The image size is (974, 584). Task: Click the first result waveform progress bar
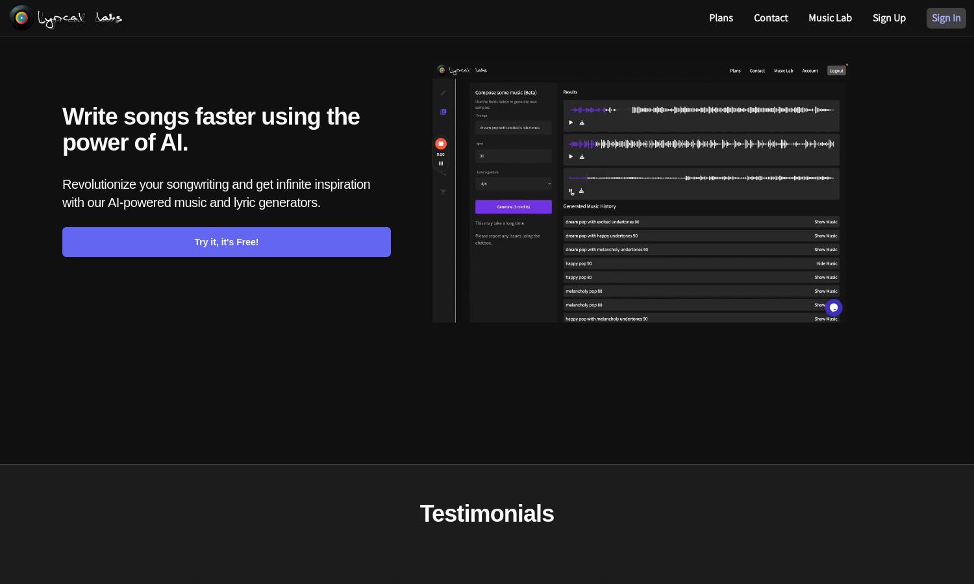coord(701,110)
